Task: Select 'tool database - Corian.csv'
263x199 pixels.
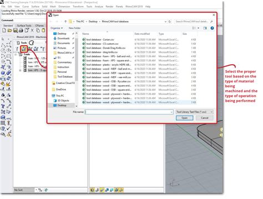Action: pyautogui.click(x=139, y=39)
